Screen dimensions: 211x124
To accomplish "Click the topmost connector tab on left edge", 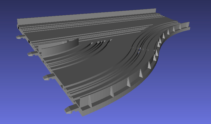I will (x=19, y=37).
